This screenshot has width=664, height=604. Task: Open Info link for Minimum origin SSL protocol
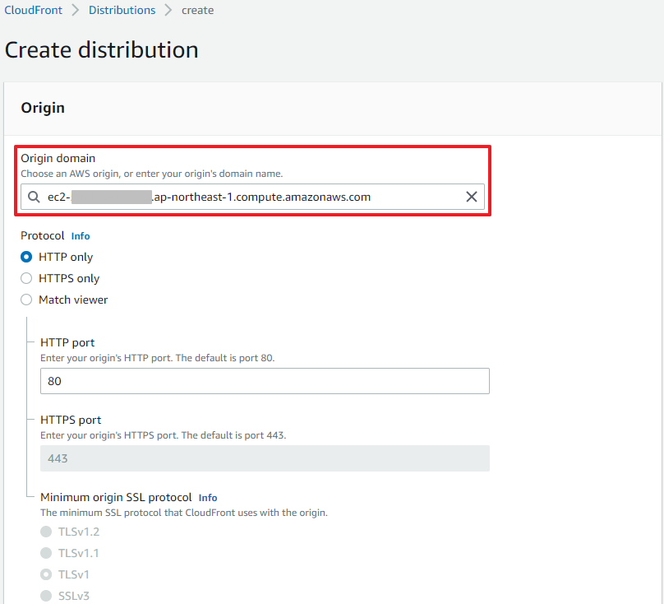pos(208,498)
